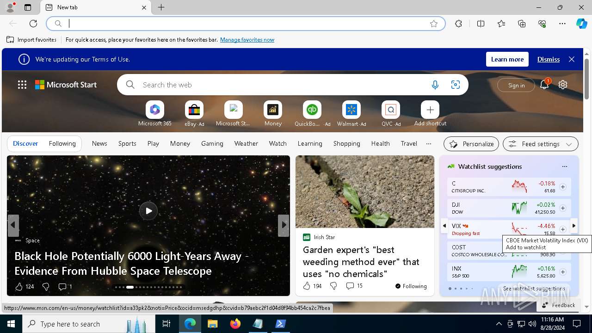Open the Microsoft Start app launcher grid
The image size is (592, 333).
point(22,85)
